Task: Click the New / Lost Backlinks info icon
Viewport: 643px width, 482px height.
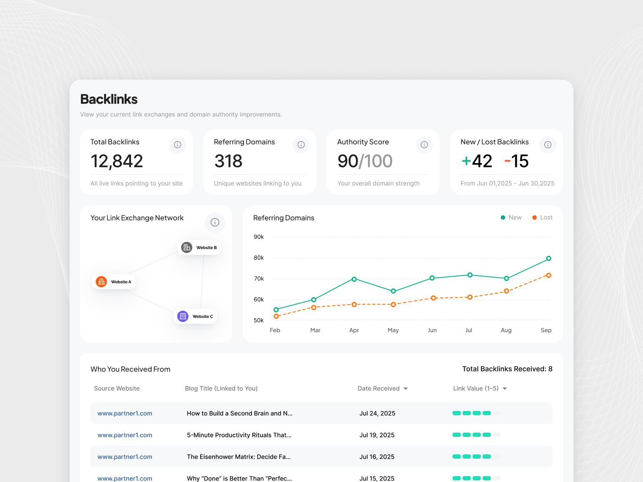Action: coord(548,145)
